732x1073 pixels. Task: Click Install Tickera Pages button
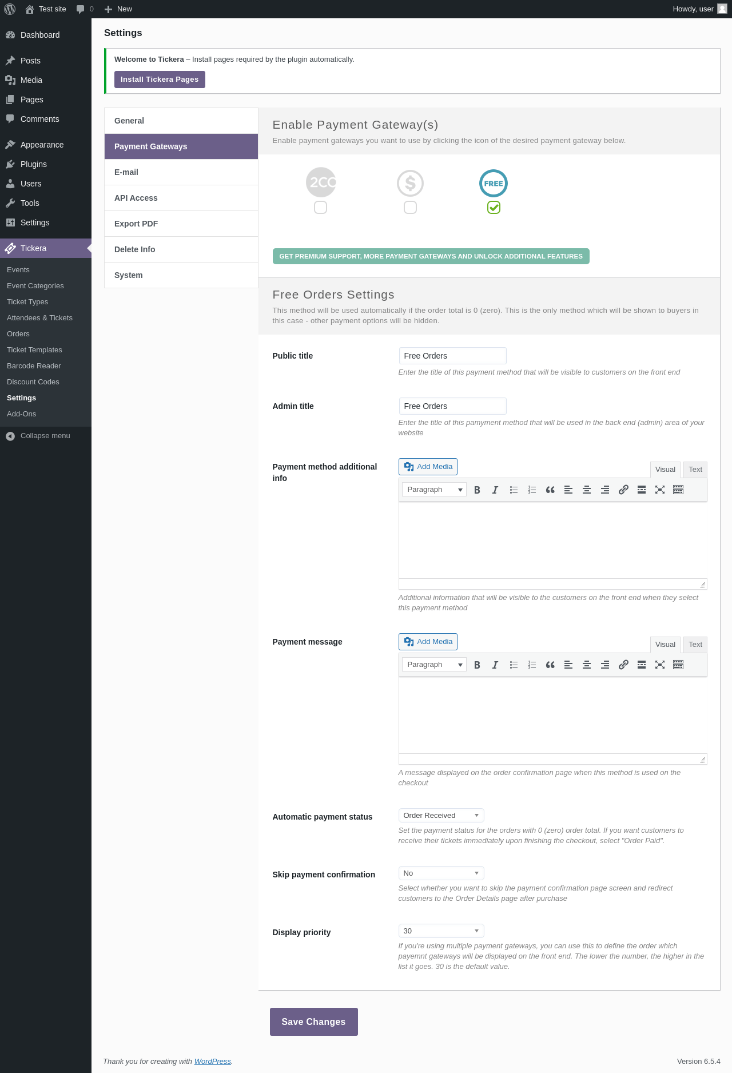click(160, 80)
